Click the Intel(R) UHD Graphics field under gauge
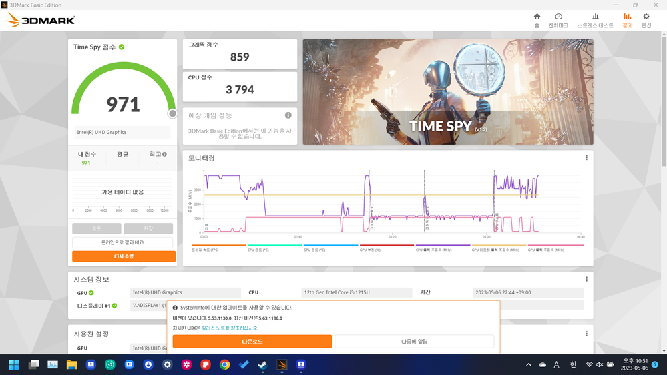Viewport: 667px width, 375px height. 122,132
